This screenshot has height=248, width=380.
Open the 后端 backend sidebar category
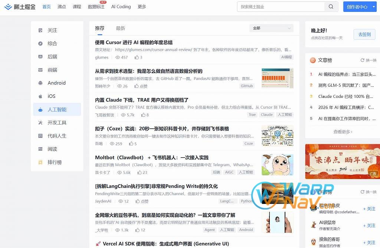tap(52, 57)
